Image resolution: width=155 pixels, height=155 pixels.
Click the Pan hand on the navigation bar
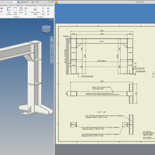click(52, 46)
